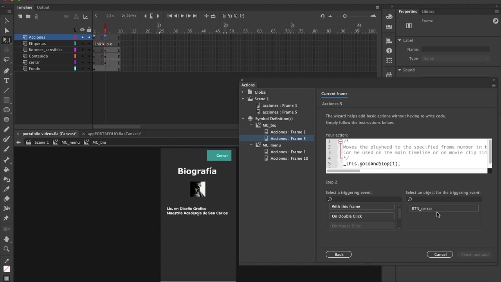Select the Free Transform tool

coord(7,40)
